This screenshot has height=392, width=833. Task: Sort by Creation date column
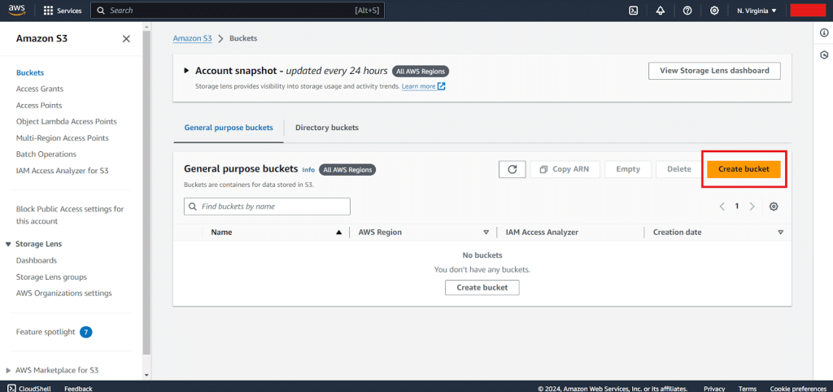pyautogui.click(x=780, y=232)
